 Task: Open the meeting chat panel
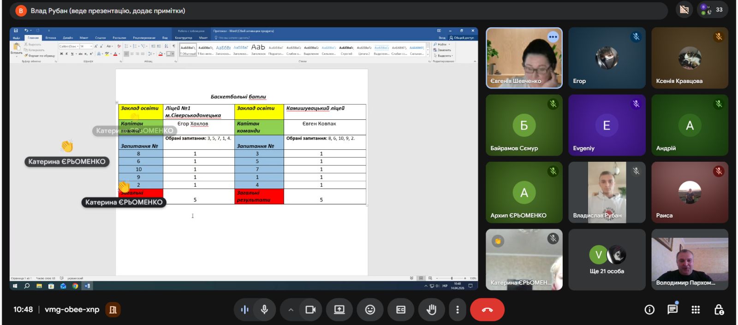pyautogui.click(x=673, y=309)
